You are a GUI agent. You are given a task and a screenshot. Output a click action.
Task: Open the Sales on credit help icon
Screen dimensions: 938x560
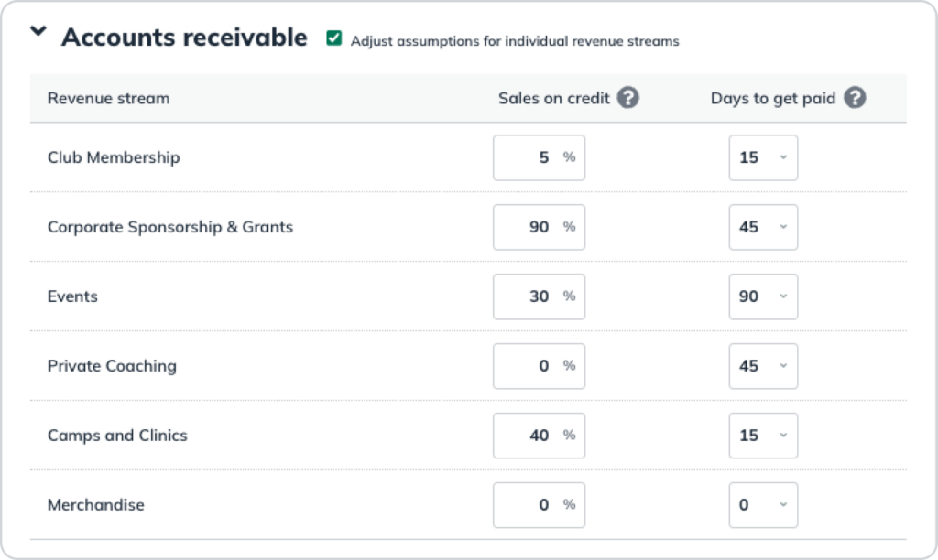pyautogui.click(x=629, y=97)
